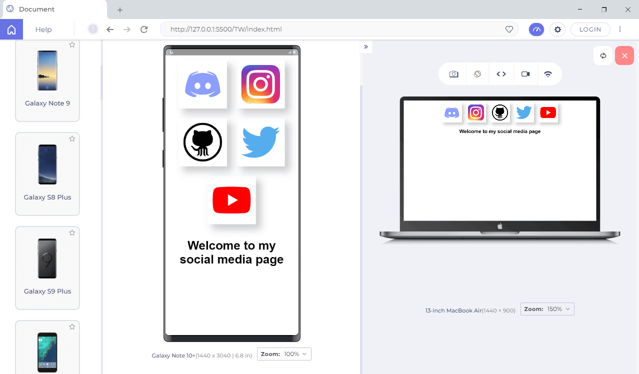Click the "13-inch MacBook Air" label
The height and width of the screenshot is (374, 639).
[x=453, y=310]
